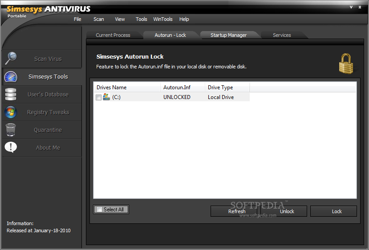Sort by the Drives Name column header
Screen dimensions: 369x250
[x=127, y=87]
